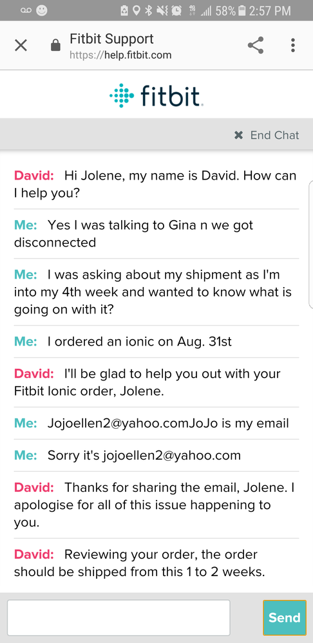This screenshot has width=313, height=643.
Task: Tap the padlock secure site icon
Action: pyautogui.click(x=55, y=46)
